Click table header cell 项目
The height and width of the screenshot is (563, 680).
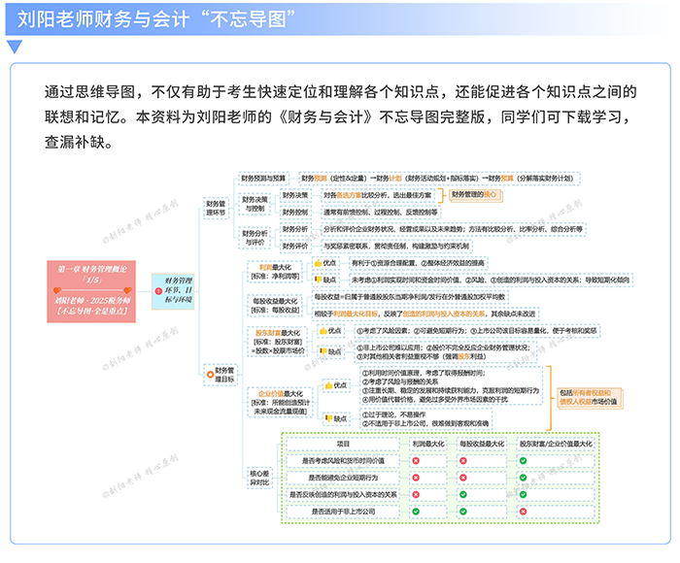coord(343,444)
